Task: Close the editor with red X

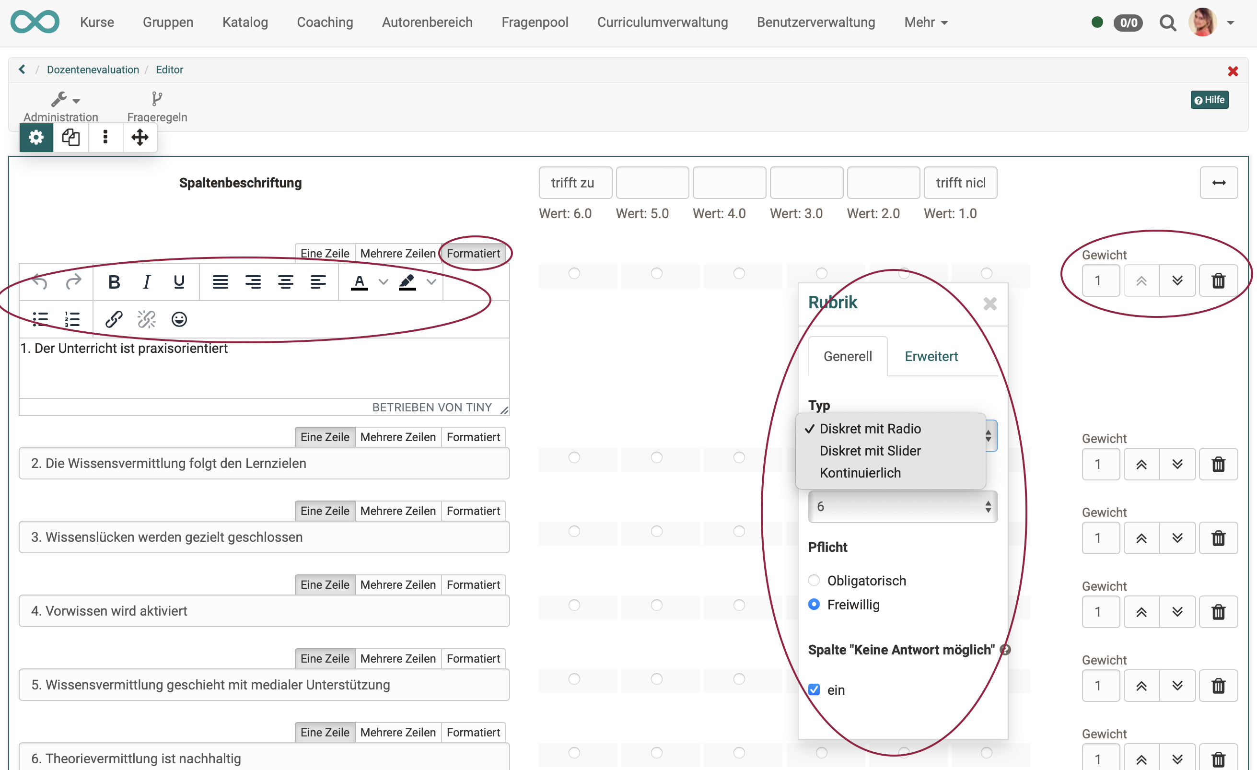Action: pyautogui.click(x=1233, y=71)
